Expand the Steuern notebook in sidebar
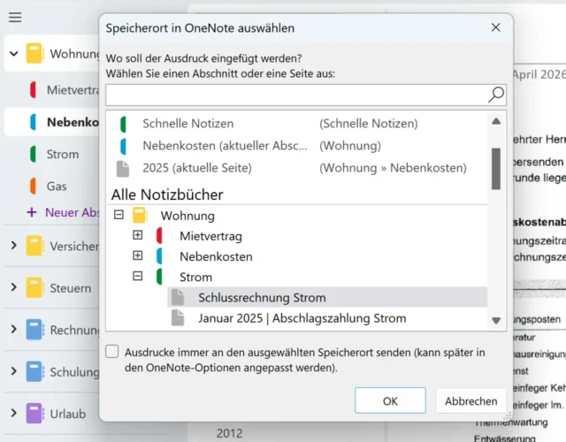Image resolution: width=566 pixels, height=442 pixels. 14,287
